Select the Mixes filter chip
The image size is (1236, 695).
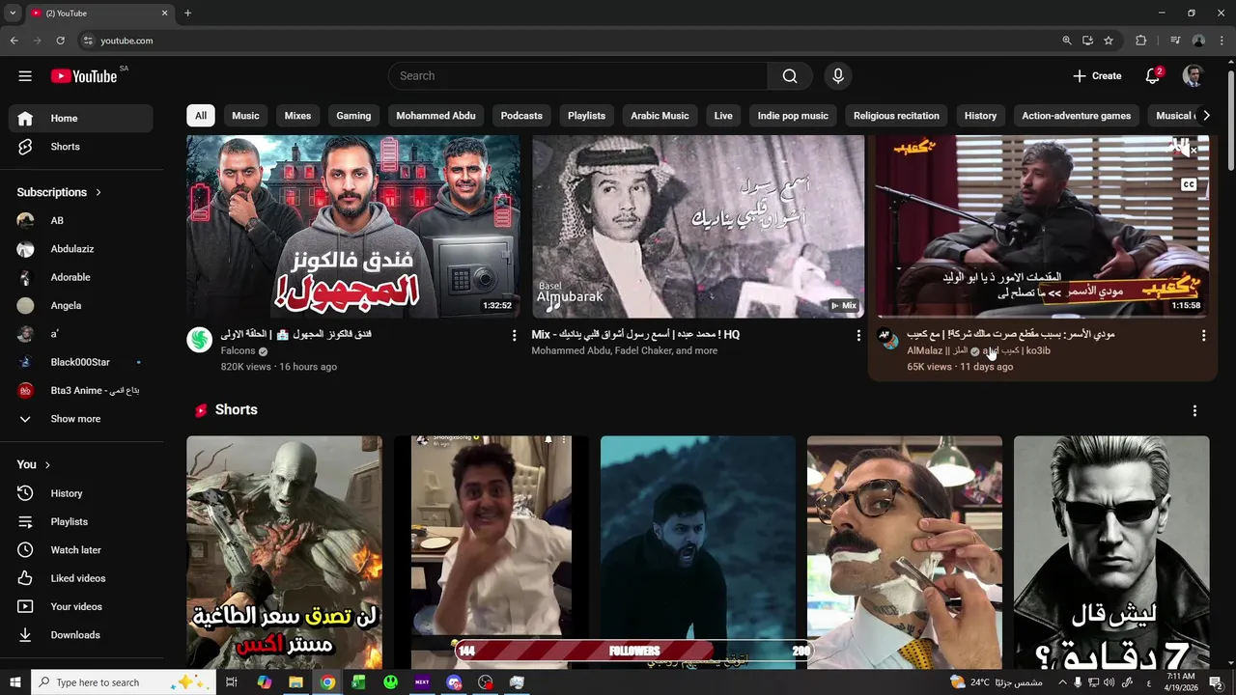(x=297, y=116)
